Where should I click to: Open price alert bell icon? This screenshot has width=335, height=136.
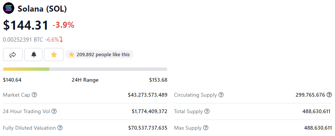pos(33,55)
